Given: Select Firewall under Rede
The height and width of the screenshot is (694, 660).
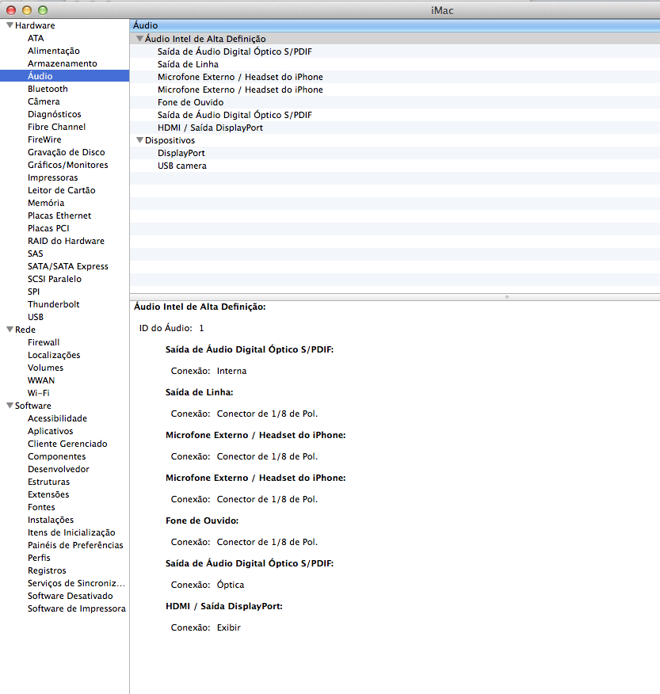Looking at the screenshot, I should point(44,342).
